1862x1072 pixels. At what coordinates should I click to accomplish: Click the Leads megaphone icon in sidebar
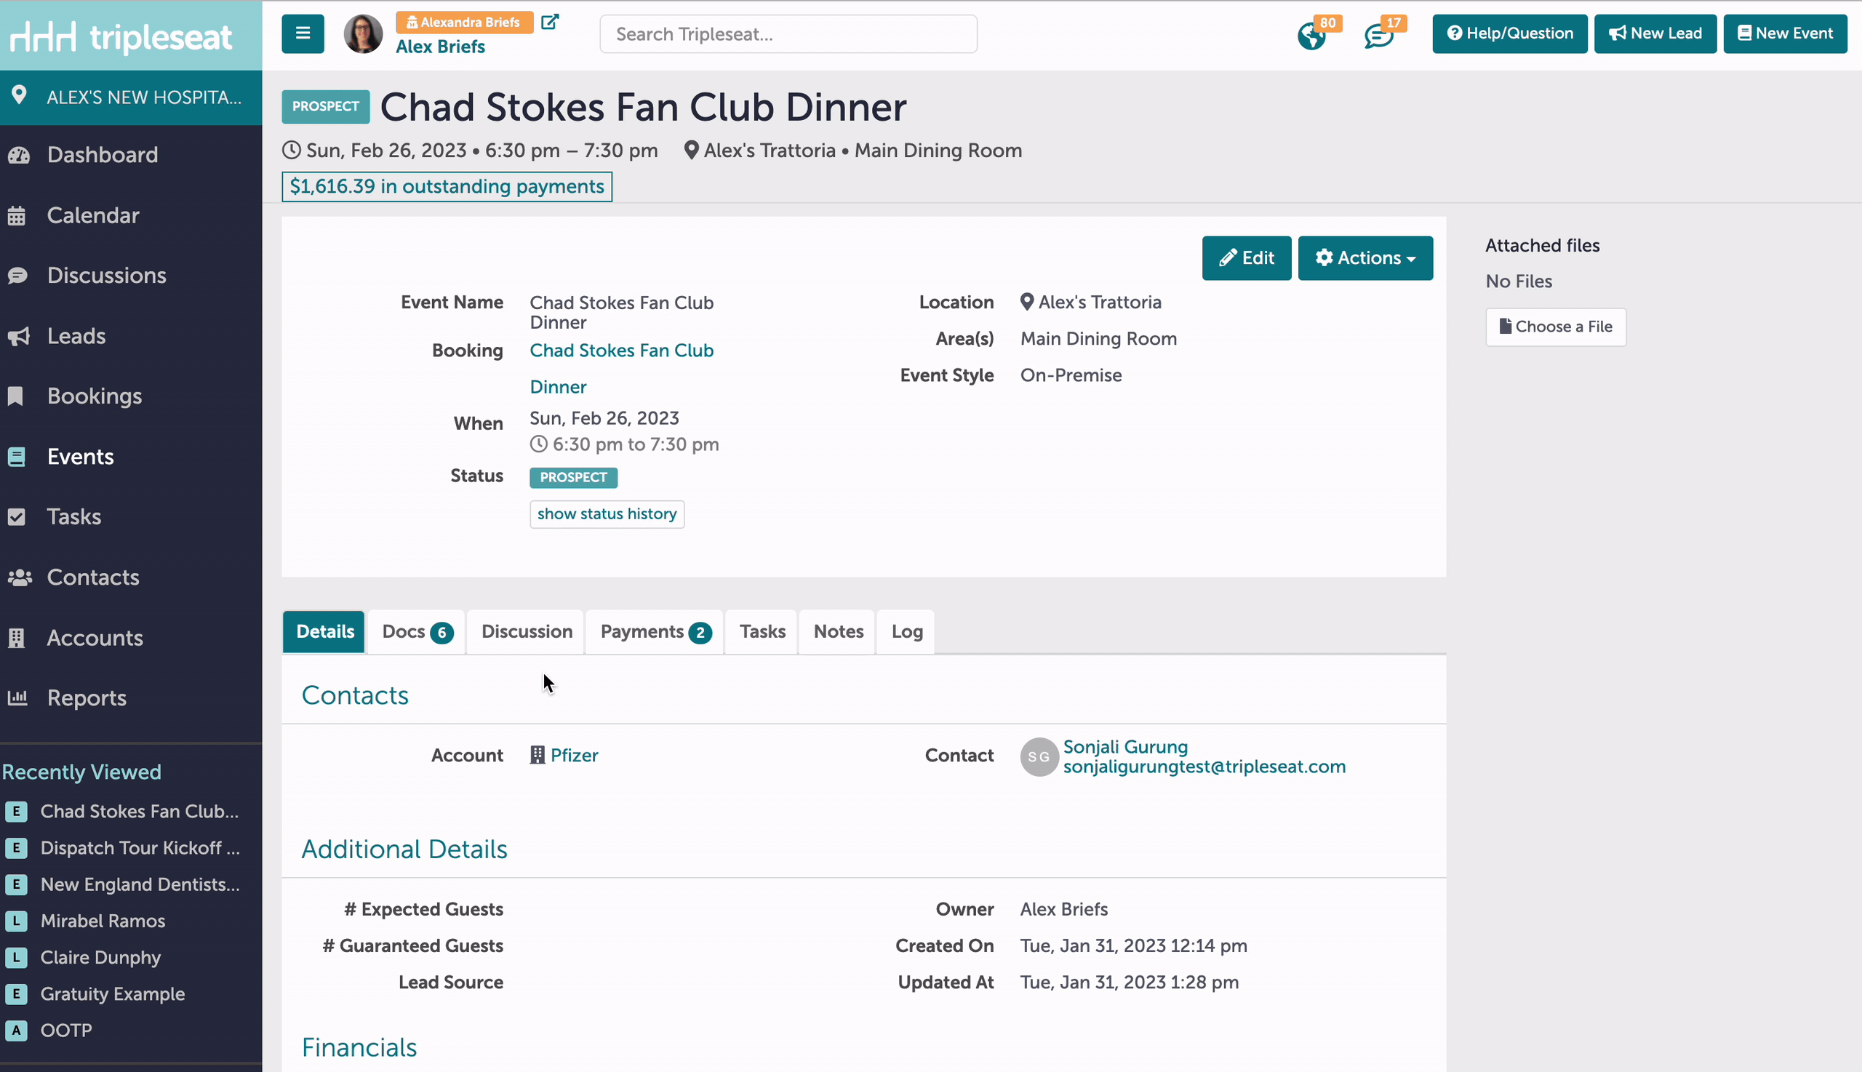tap(18, 337)
